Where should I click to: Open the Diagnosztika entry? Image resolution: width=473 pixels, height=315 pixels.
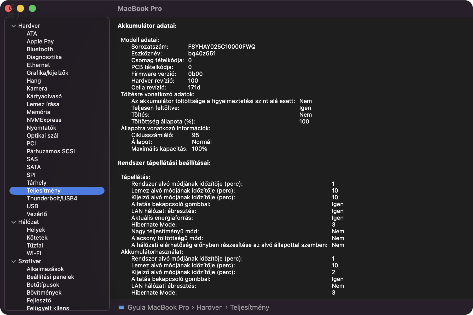click(x=44, y=57)
